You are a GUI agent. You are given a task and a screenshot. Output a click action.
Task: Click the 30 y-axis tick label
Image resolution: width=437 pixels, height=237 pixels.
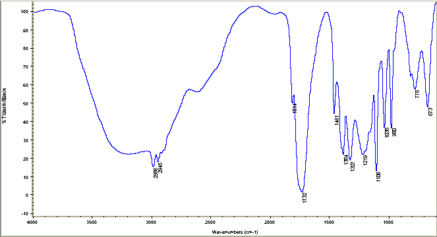[x=26, y=140]
